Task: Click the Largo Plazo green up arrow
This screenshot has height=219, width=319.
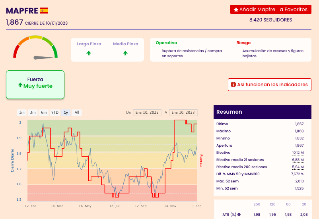Action: [x=89, y=53]
